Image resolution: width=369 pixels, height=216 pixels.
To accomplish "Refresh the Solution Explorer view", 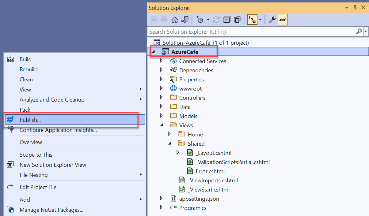I will coord(216,19).
